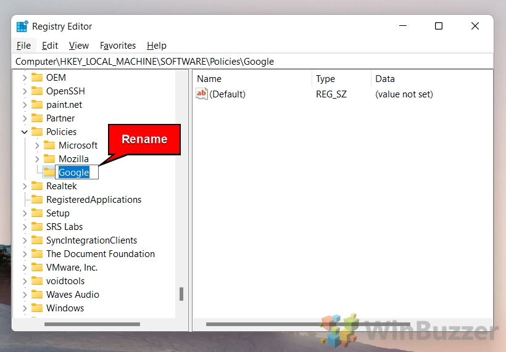Select the RegisteredApplications key label
The image size is (506, 352).
tap(94, 200)
